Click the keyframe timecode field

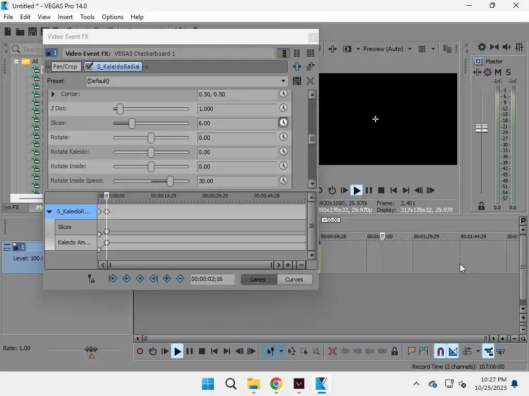coord(212,279)
